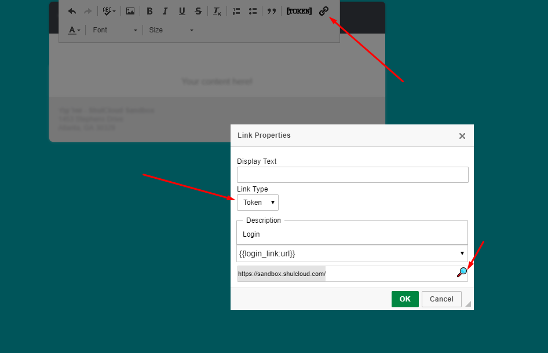Screen dimensions: 548x353
Task: Expand the Font dropdown
Action: tap(115, 30)
